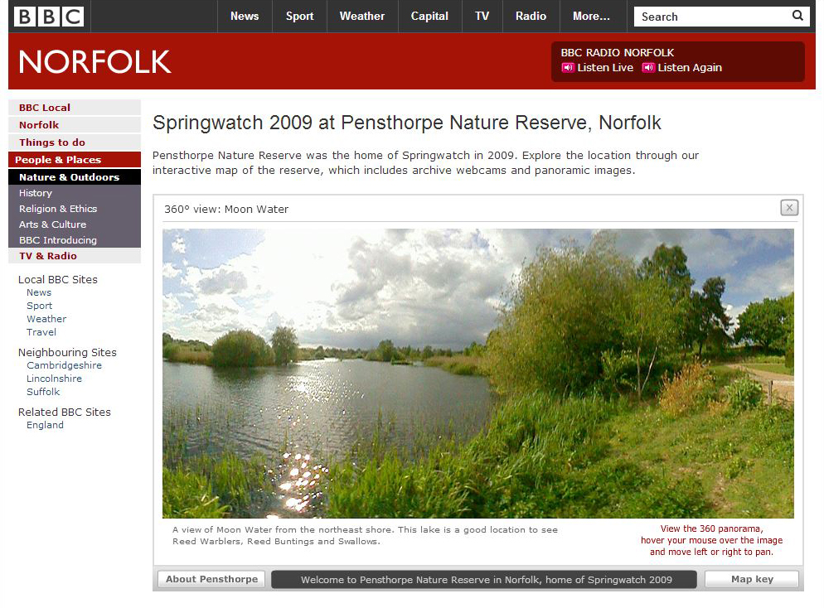Select Things to do in sidebar
Image resolution: width=824 pixels, height=608 pixels.
coord(75,142)
